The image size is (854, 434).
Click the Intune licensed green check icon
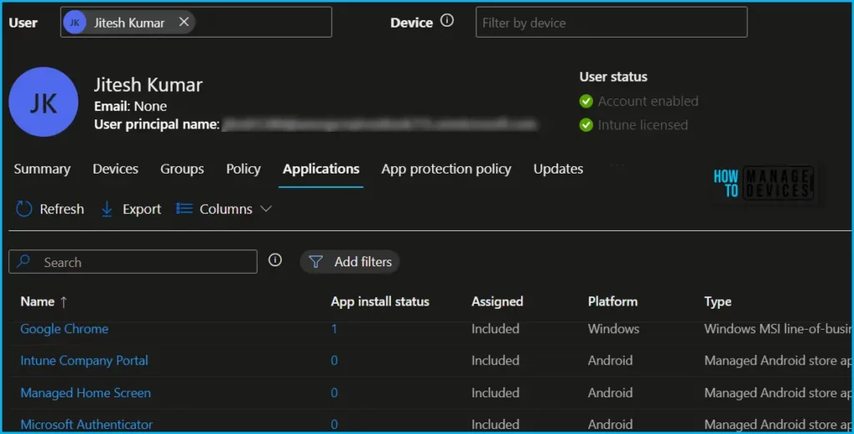pos(586,125)
